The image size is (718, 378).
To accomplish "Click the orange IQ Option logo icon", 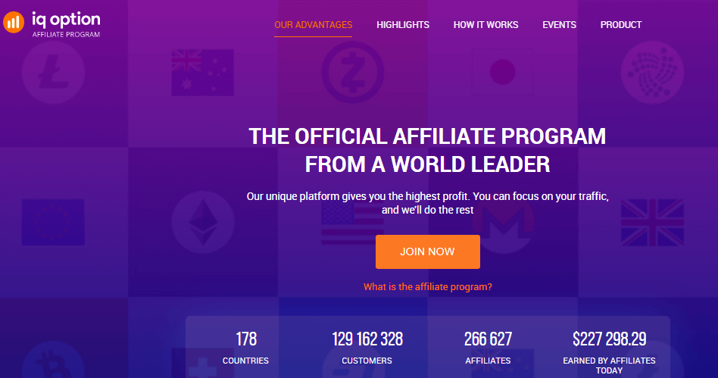I will pyautogui.click(x=14, y=22).
